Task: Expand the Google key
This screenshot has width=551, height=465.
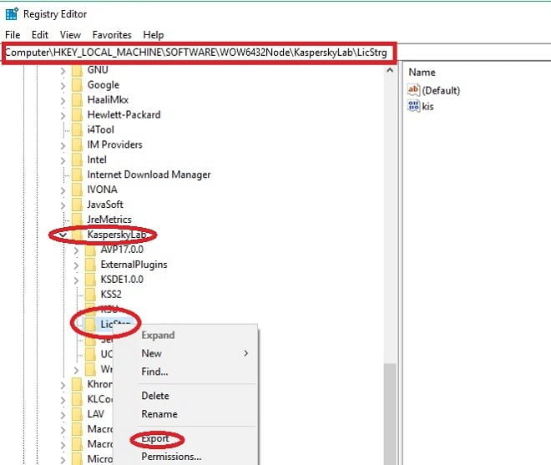Action: [63, 85]
